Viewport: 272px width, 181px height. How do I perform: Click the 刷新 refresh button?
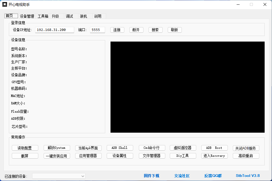tap(174, 30)
